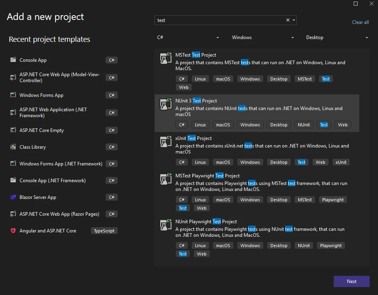Choose the recent Console App template
Screen dimensions: 378x295
pos(64,60)
